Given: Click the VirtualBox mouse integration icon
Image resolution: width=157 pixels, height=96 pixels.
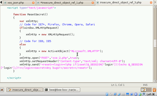Looking at the screenshot, I should [x=140, y=94].
